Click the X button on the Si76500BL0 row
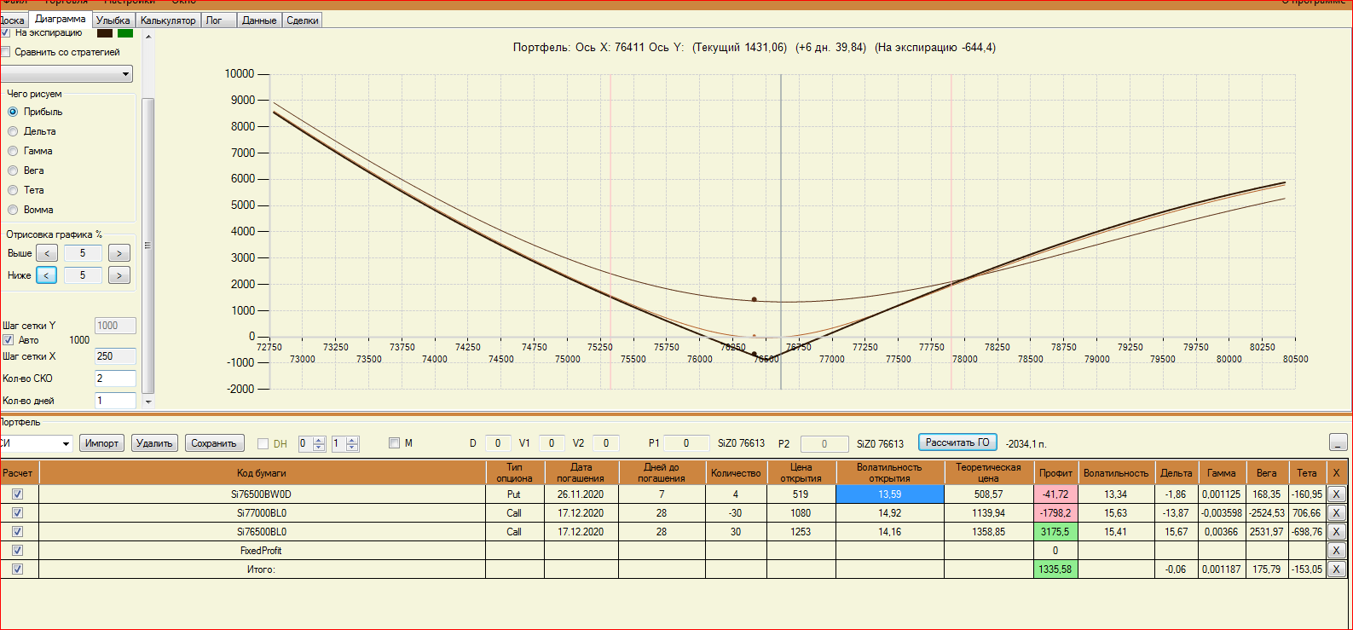Viewport: 1353px width, 630px height. [1336, 532]
